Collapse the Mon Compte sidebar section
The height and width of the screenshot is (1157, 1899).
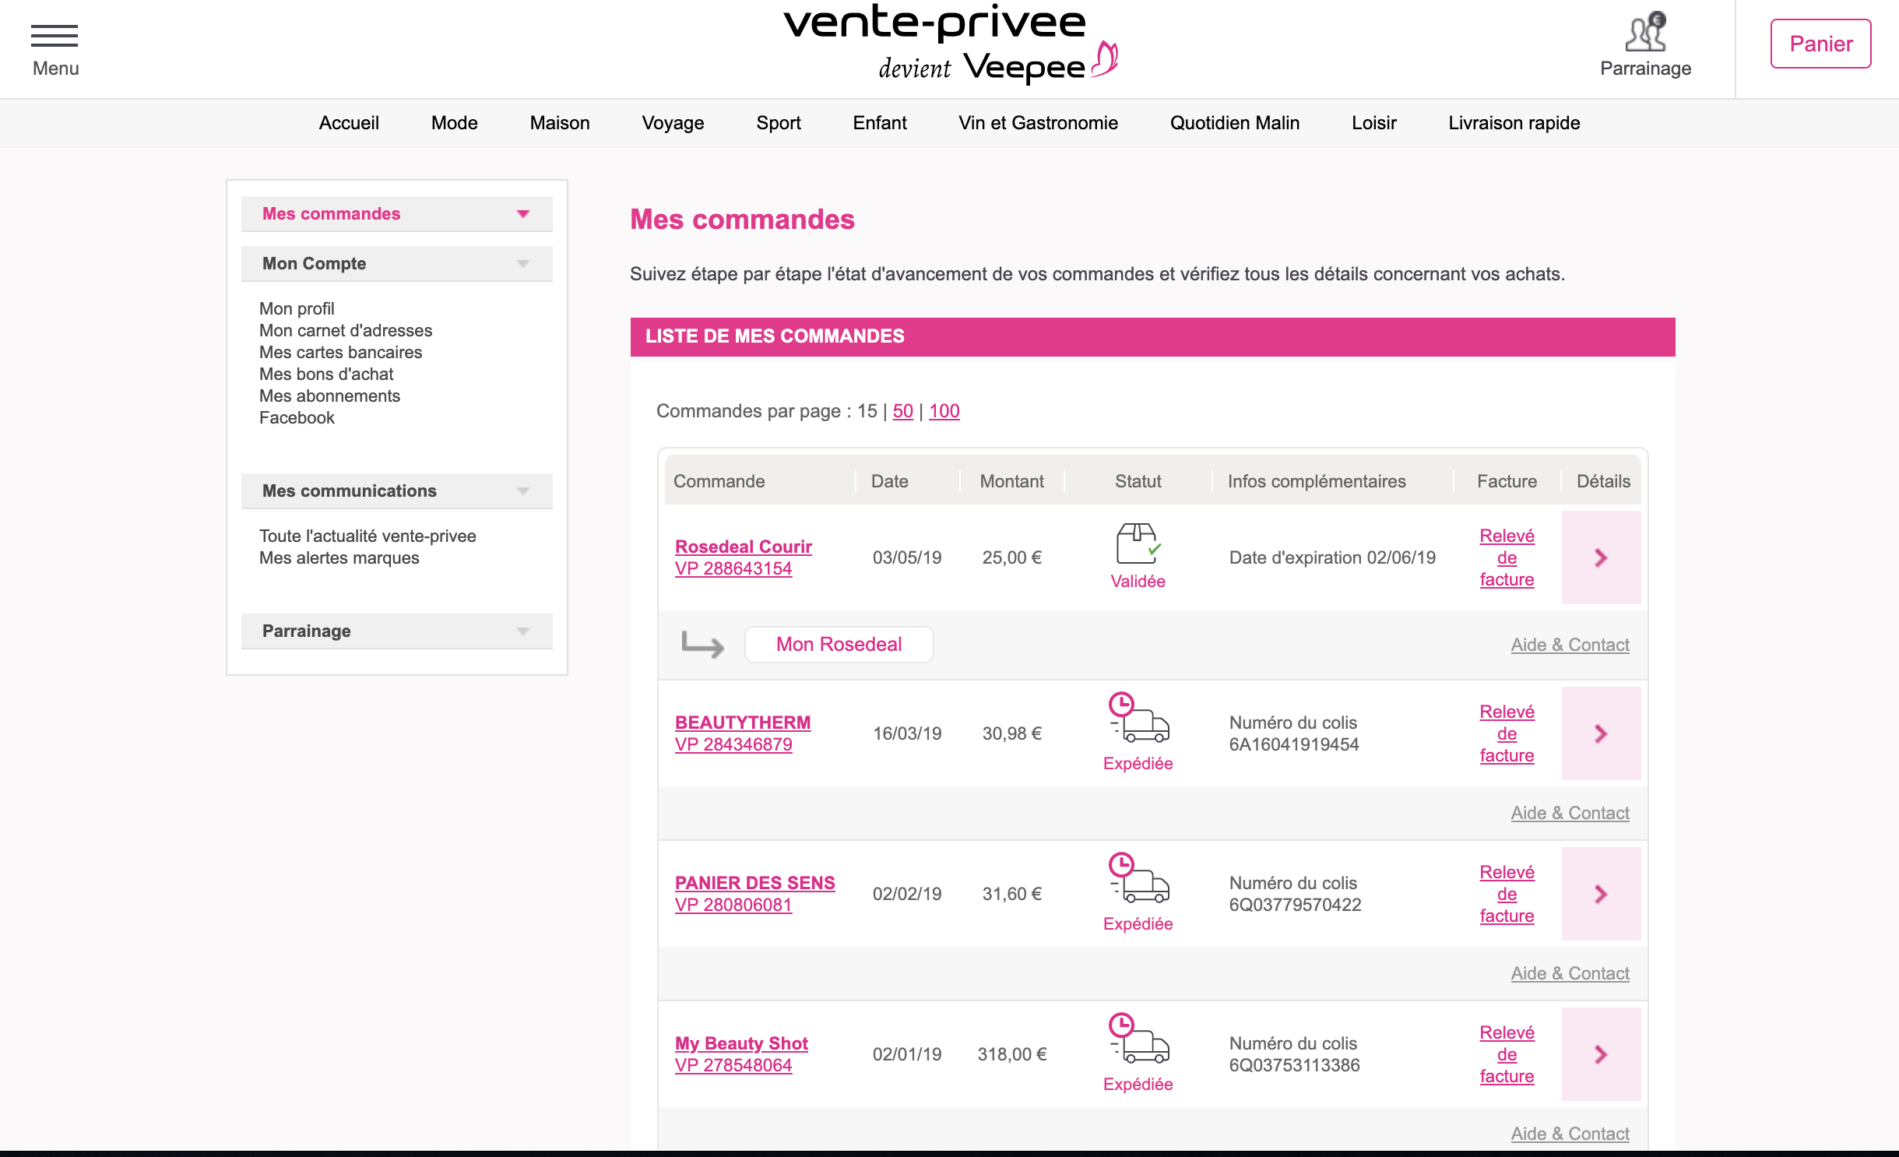[x=397, y=263]
